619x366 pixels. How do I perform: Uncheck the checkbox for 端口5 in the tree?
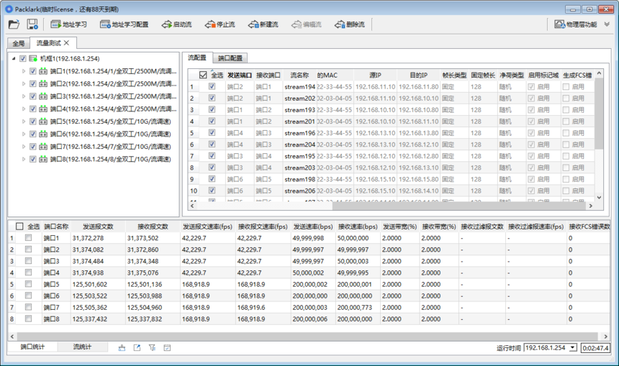pyautogui.click(x=33, y=121)
